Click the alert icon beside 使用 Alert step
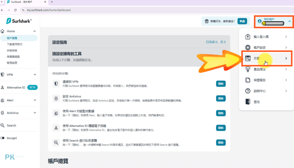 point(56,113)
